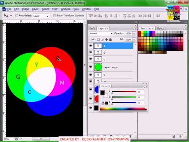
Task: Open the Fill slider arrow
Action: coord(134,39)
